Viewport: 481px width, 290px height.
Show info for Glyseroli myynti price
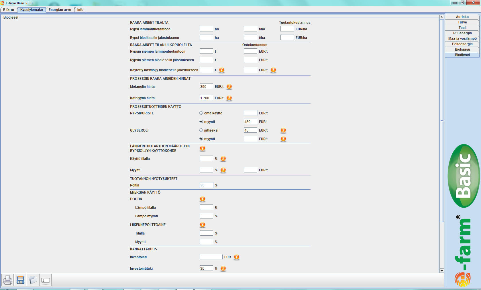coord(283,139)
